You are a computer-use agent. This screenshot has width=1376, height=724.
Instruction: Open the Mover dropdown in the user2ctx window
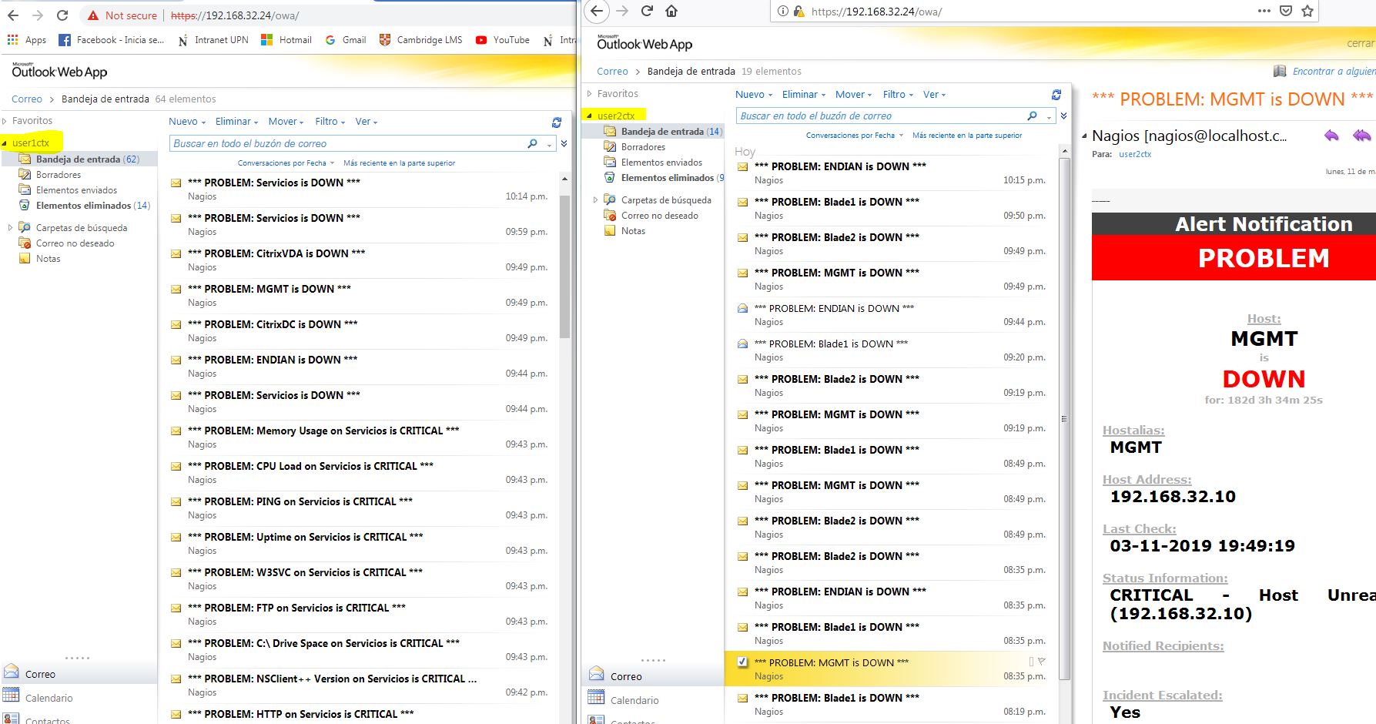point(854,95)
